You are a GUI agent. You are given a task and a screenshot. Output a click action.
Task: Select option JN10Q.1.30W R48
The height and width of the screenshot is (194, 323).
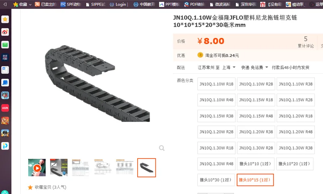point(216,164)
